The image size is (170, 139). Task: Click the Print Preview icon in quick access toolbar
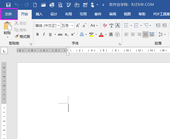pyautogui.click(x=60, y=5)
